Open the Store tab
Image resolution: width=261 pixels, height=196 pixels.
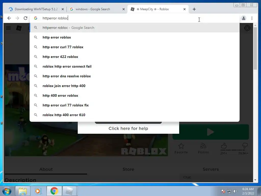pyautogui.click(x=128, y=169)
